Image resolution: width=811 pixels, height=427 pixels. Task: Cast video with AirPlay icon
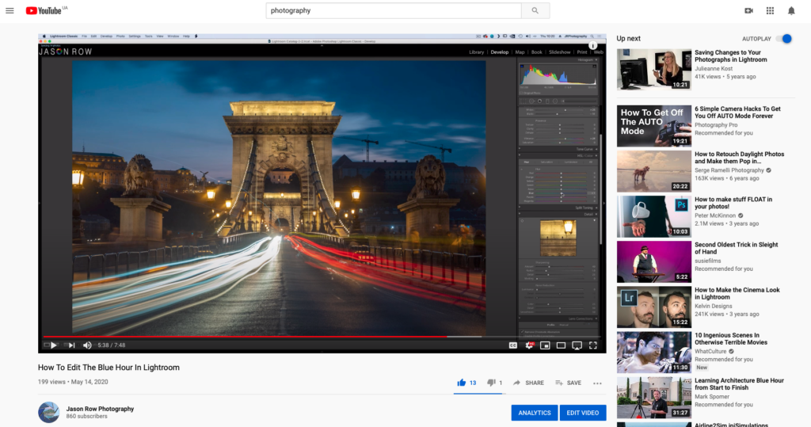[577, 345]
